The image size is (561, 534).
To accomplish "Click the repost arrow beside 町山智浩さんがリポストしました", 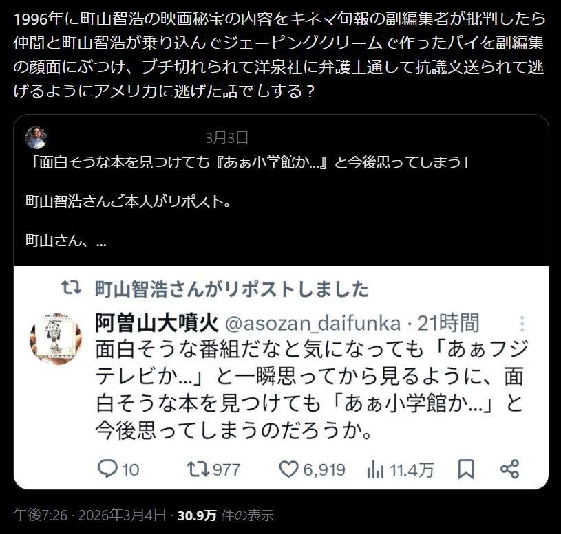I will 71,288.
